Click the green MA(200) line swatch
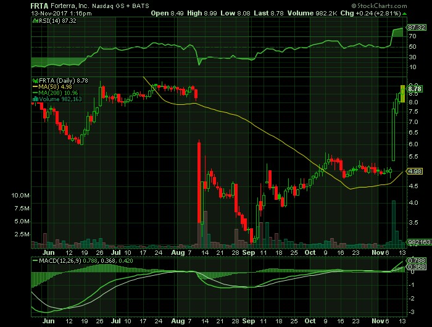Image resolution: width=432 pixels, height=327 pixels. coord(35,93)
